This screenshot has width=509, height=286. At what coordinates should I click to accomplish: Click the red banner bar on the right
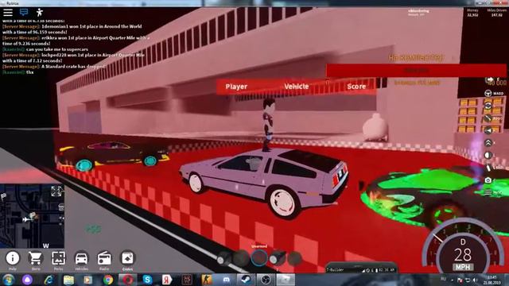tap(416, 71)
